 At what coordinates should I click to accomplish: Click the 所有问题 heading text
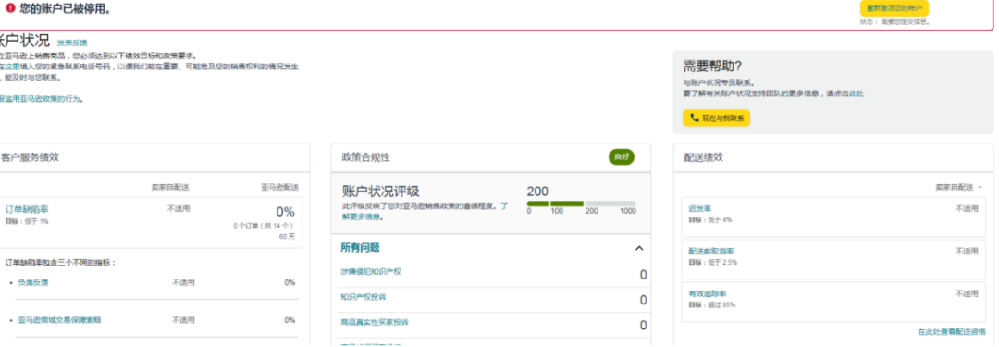[361, 248]
